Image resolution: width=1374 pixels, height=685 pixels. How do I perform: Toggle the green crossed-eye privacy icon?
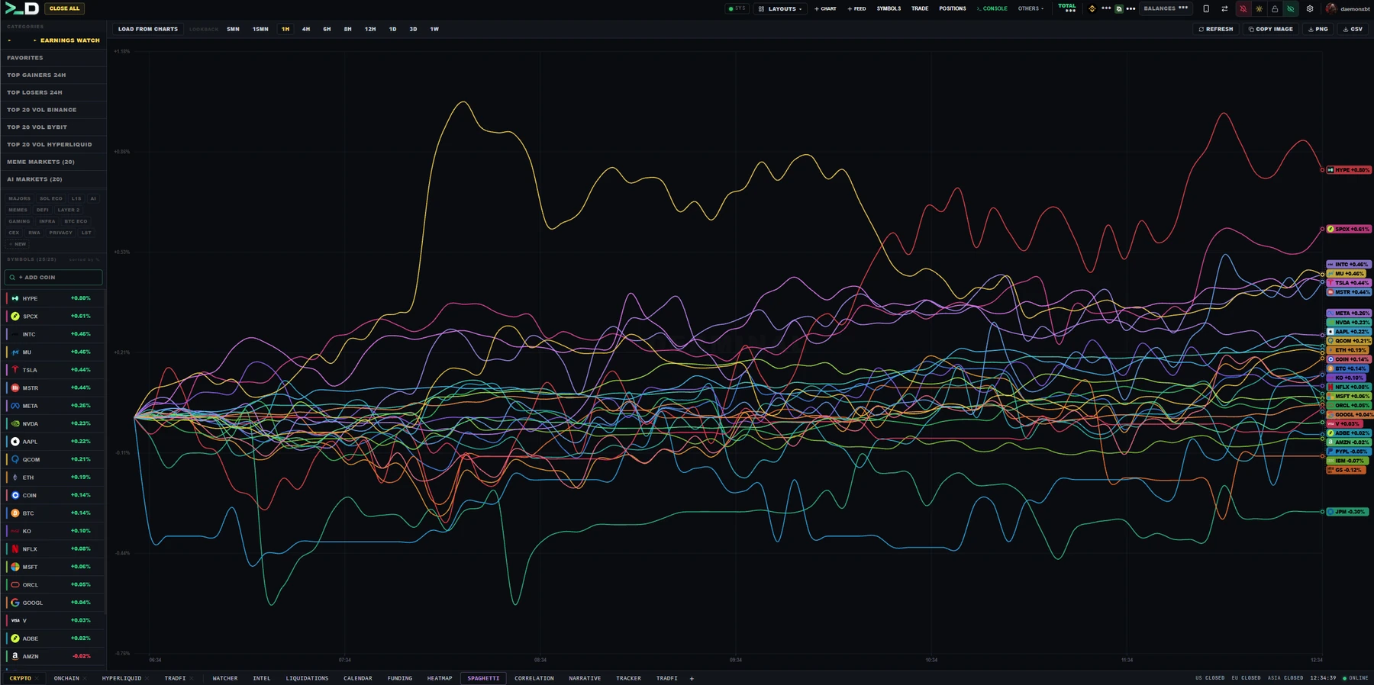(x=1291, y=9)
